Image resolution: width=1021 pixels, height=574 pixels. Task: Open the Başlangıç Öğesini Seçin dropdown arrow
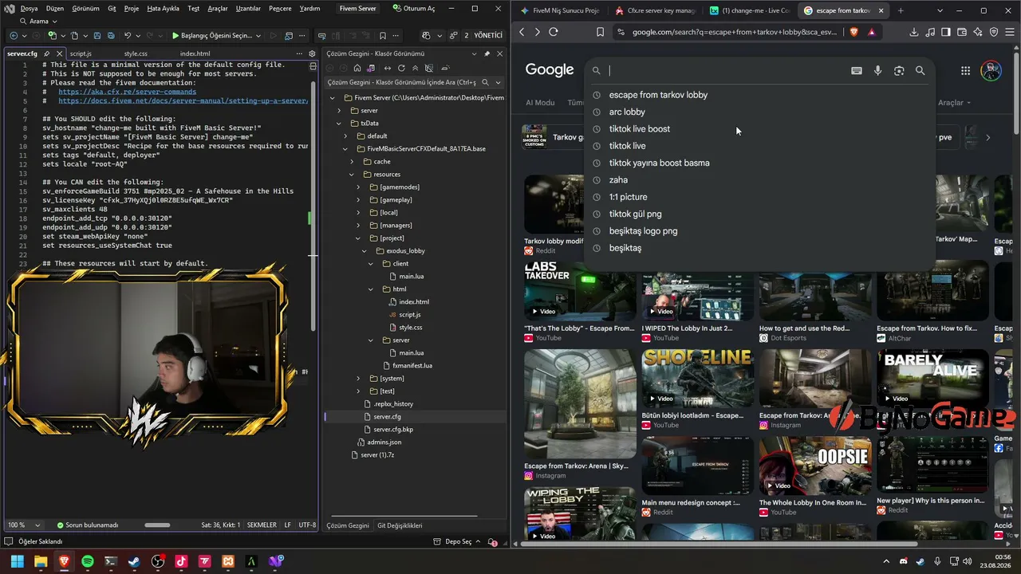(258, 36)
